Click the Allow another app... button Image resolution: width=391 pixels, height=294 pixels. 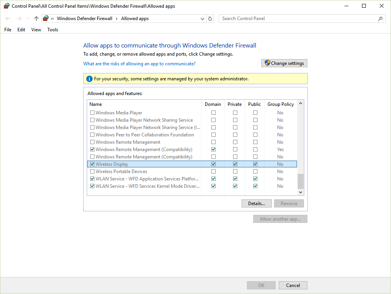[x=280, y=219]
